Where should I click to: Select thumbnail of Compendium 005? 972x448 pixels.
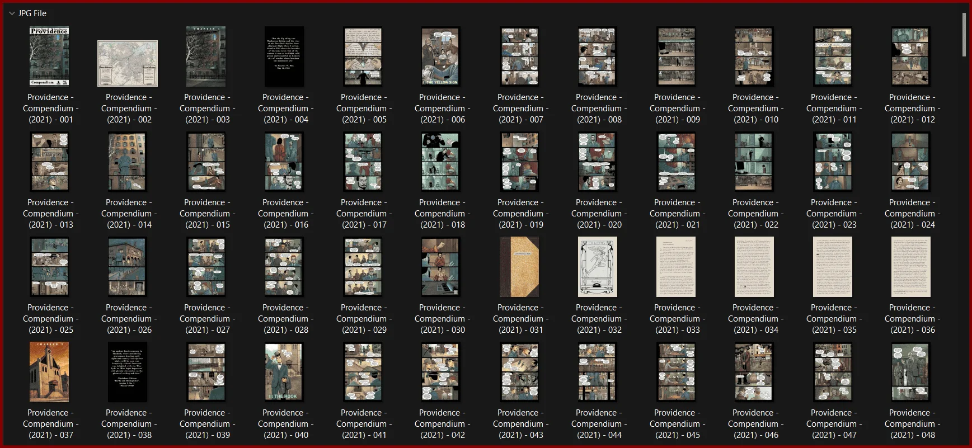363,56
